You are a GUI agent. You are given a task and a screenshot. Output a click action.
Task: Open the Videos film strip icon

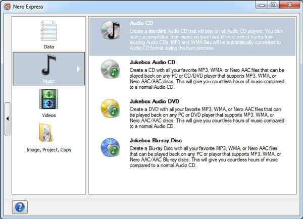[48, 99]
